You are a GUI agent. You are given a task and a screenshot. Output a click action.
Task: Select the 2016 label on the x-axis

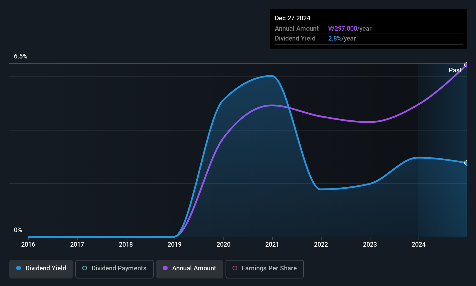point(28,245)
